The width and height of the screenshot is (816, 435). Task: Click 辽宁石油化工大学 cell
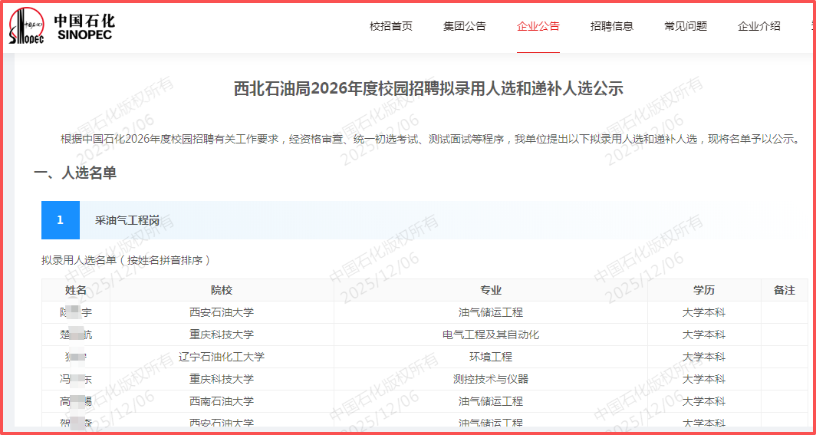[222, 357]
